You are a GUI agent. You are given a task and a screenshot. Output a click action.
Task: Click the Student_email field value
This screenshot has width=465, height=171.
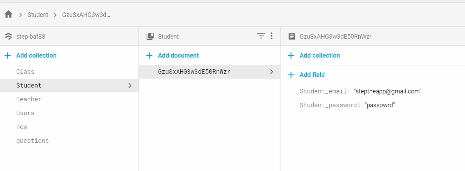pos(387,91)
